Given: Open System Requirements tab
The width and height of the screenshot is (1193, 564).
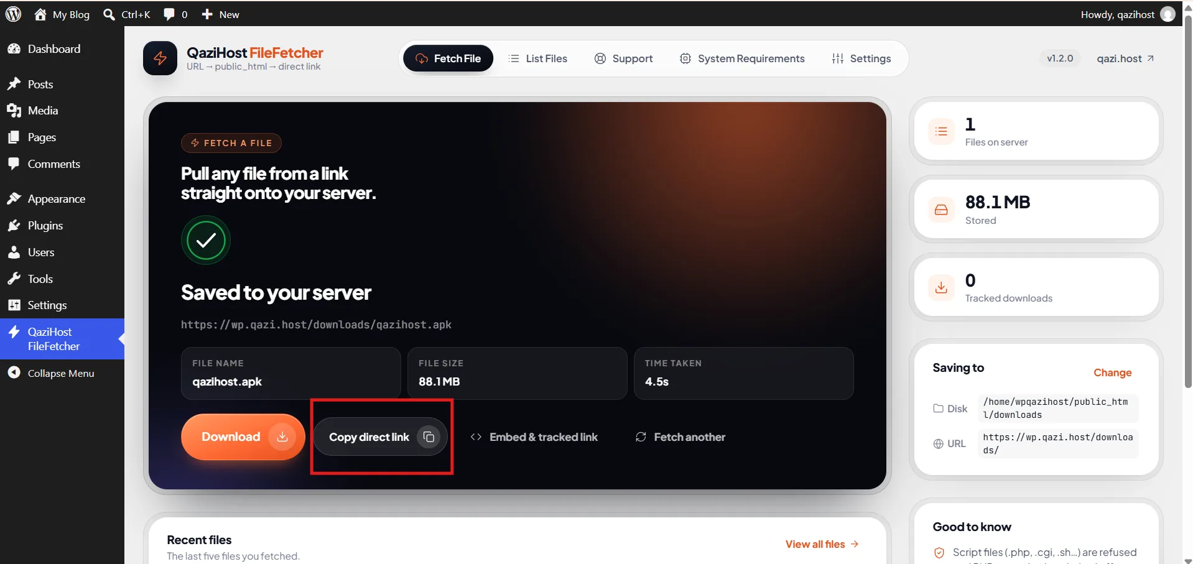Looking at the screenshot, I should 742,58.
